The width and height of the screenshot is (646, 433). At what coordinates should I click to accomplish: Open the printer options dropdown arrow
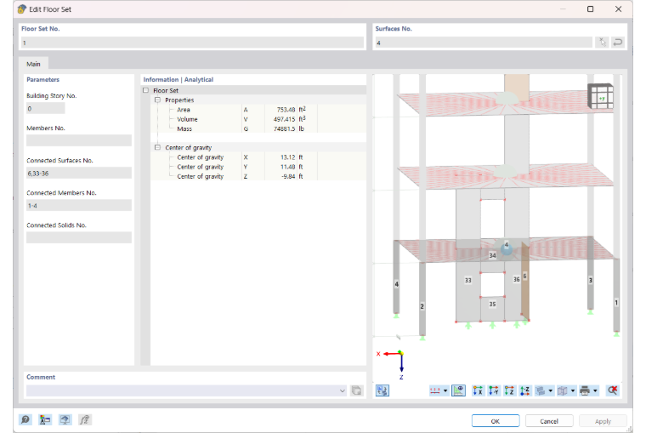click(x=595, y=391)
